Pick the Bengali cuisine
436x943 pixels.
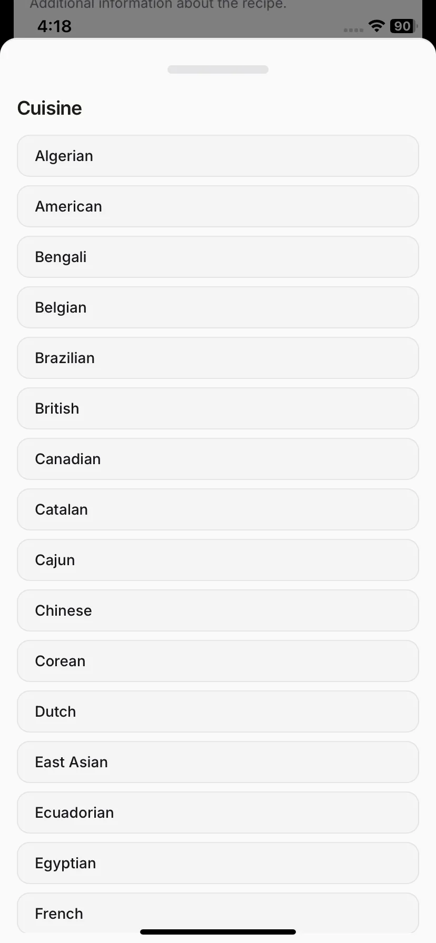pos(218,257)
